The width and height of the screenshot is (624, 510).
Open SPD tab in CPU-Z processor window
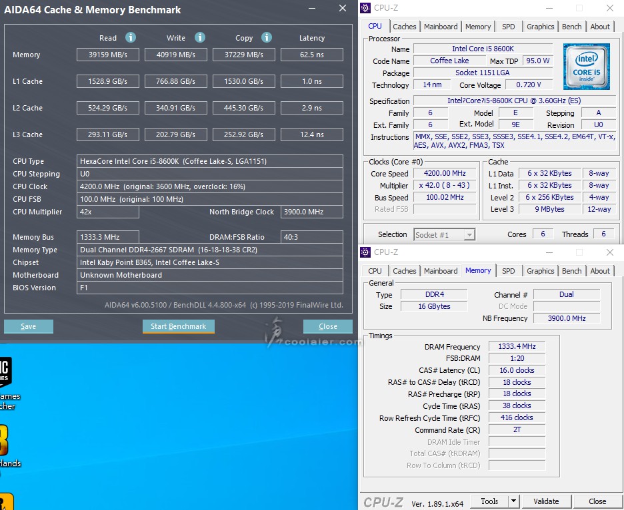(508, 27)
